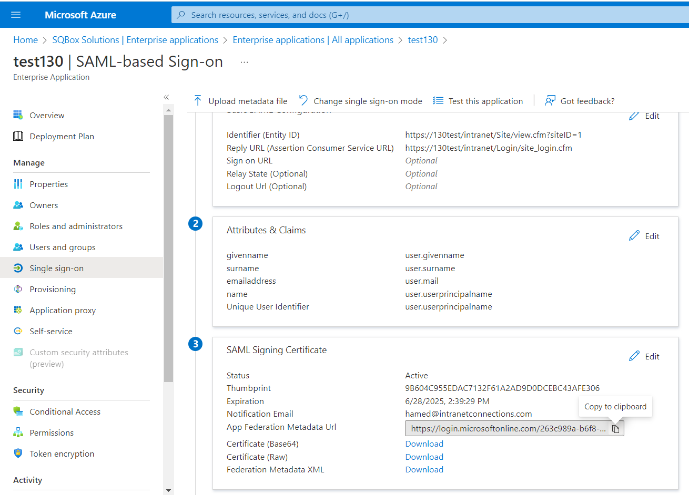Click the App Federation Metadata Url field
This screenshot has width=689, height=495.
click(x=514, y=429)
